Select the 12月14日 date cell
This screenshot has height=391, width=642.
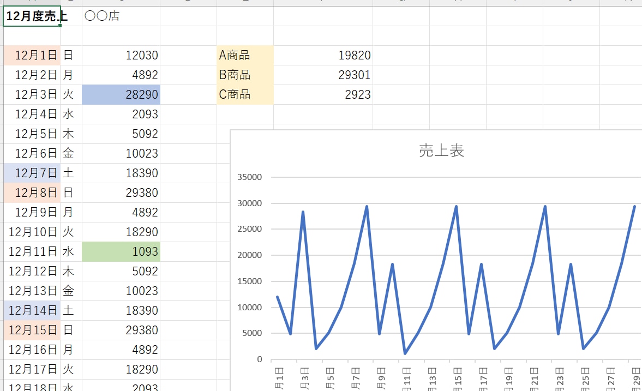(32, 311)
